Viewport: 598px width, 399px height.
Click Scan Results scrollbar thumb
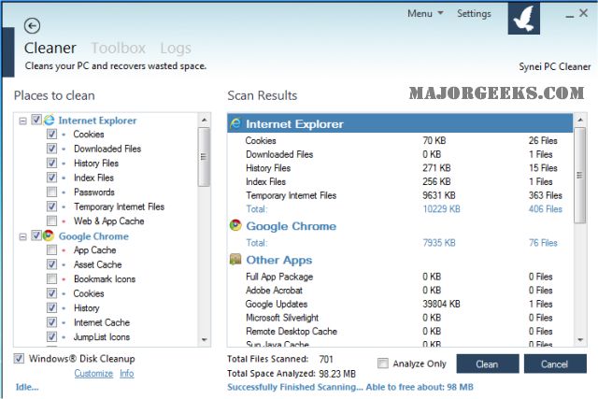tap(580, 175)
